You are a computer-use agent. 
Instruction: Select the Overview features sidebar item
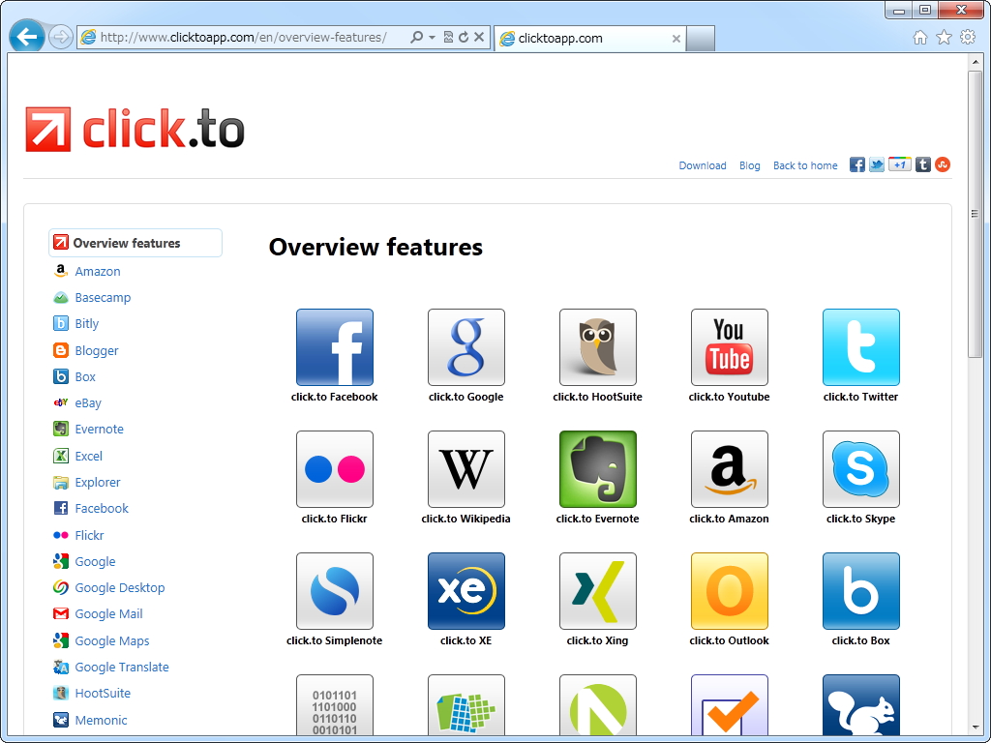point(135,243)
